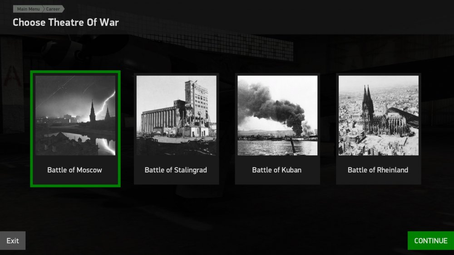Confirm selection with the CONTINUE button
Screen dimensions: 454x255
tap(431, 241)
